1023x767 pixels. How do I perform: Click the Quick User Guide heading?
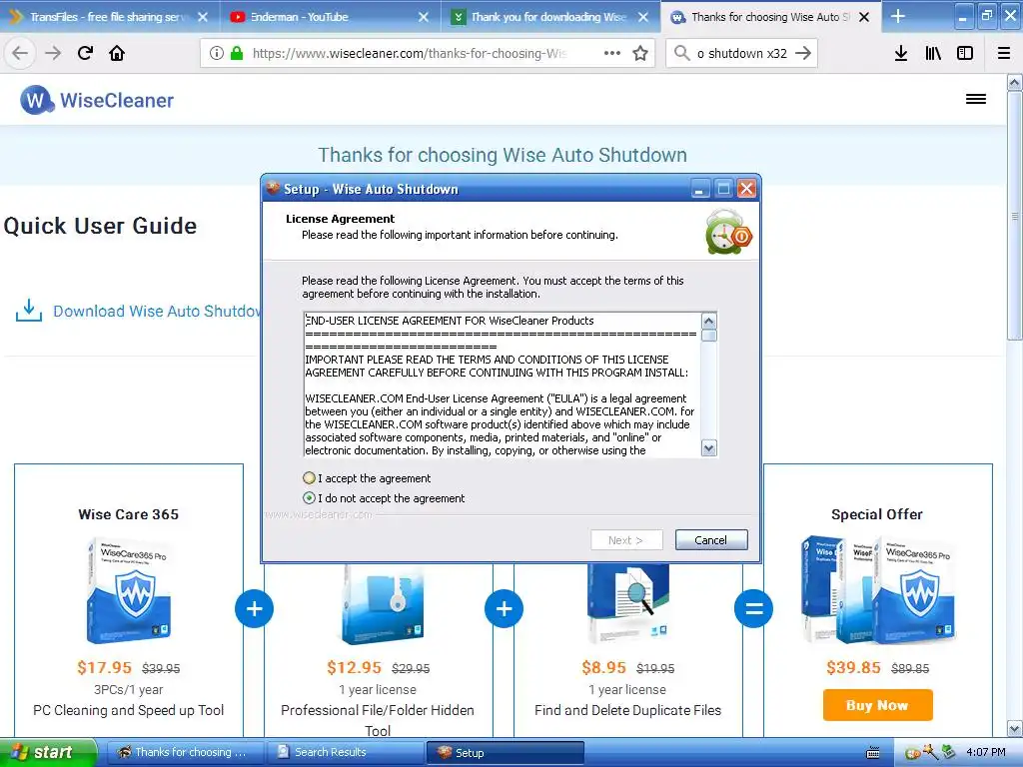[101, 226]
